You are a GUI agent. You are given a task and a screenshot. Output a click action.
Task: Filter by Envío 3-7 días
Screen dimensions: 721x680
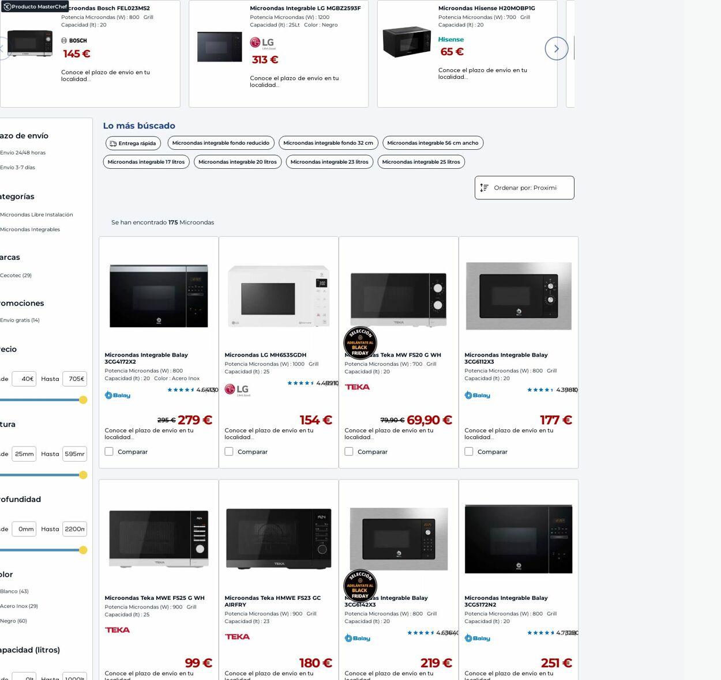pos(17,168)
